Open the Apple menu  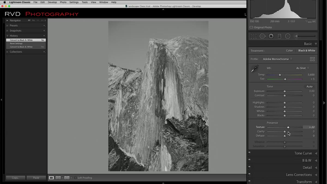point(4,2)
